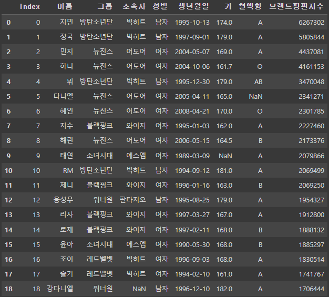Click the height value 164.5
Image resolution: width=329 pixels, height=297 pixels.
[224, 141]
